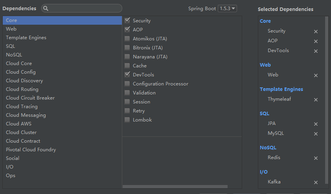Remove JPA from selected dependencies
This screenshot has width=331, height=194.
point(316,124)
